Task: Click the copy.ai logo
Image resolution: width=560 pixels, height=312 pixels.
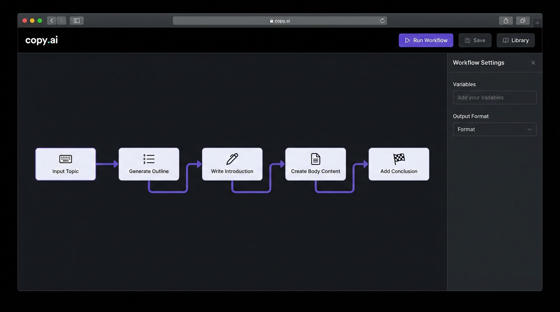Action: tap(41, 40)
